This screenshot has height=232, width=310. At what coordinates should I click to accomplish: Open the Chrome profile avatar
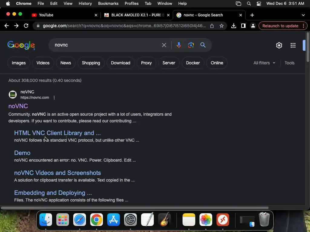[x=253, y=26]
